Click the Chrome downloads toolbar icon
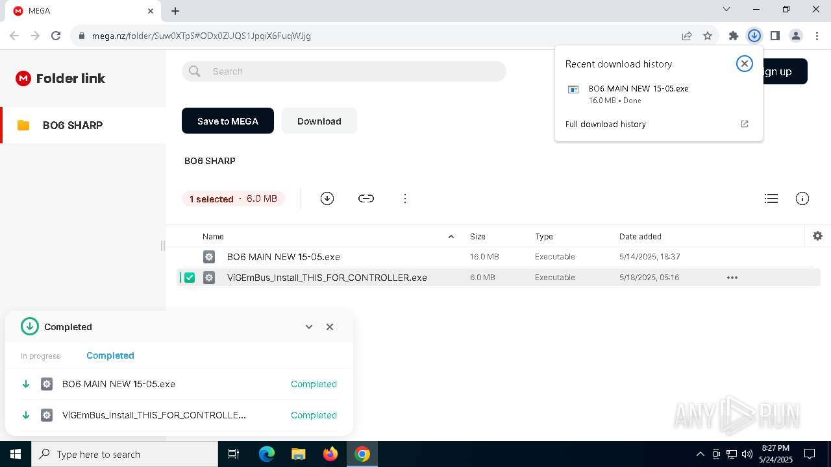Image resolution: width=831 pixels, height=467 pixels. [x=754, y=36]
